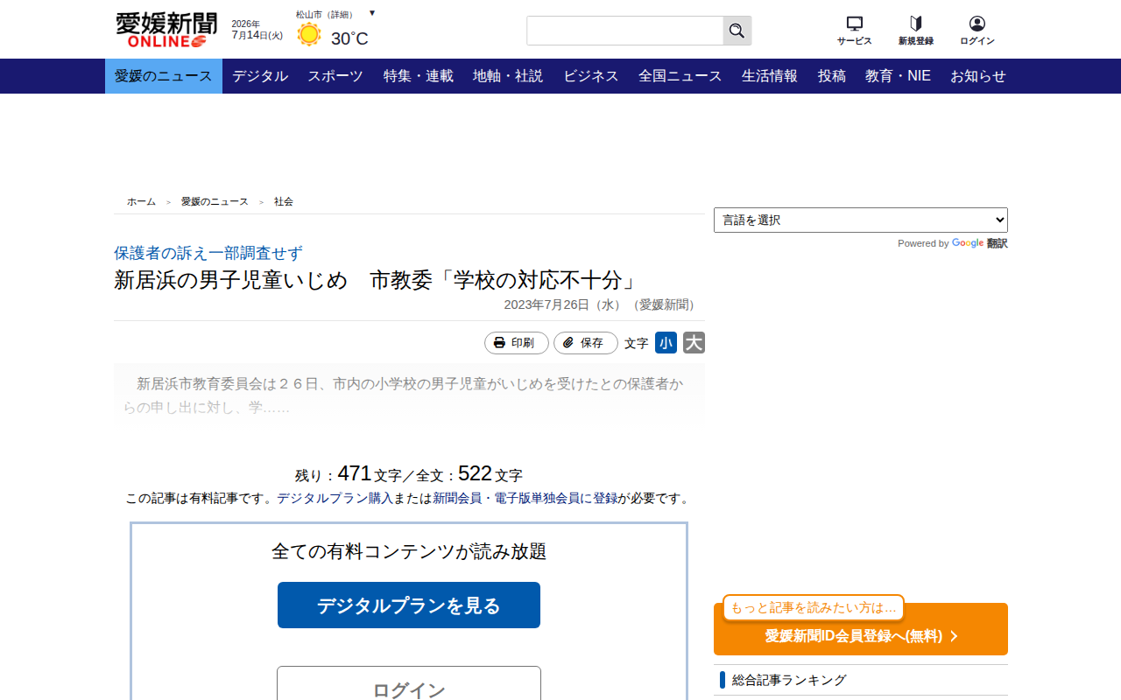Click the sunny weather icon
This screenshot has width=1121, height=700.
pyautogui.click(x=308, y=35)
